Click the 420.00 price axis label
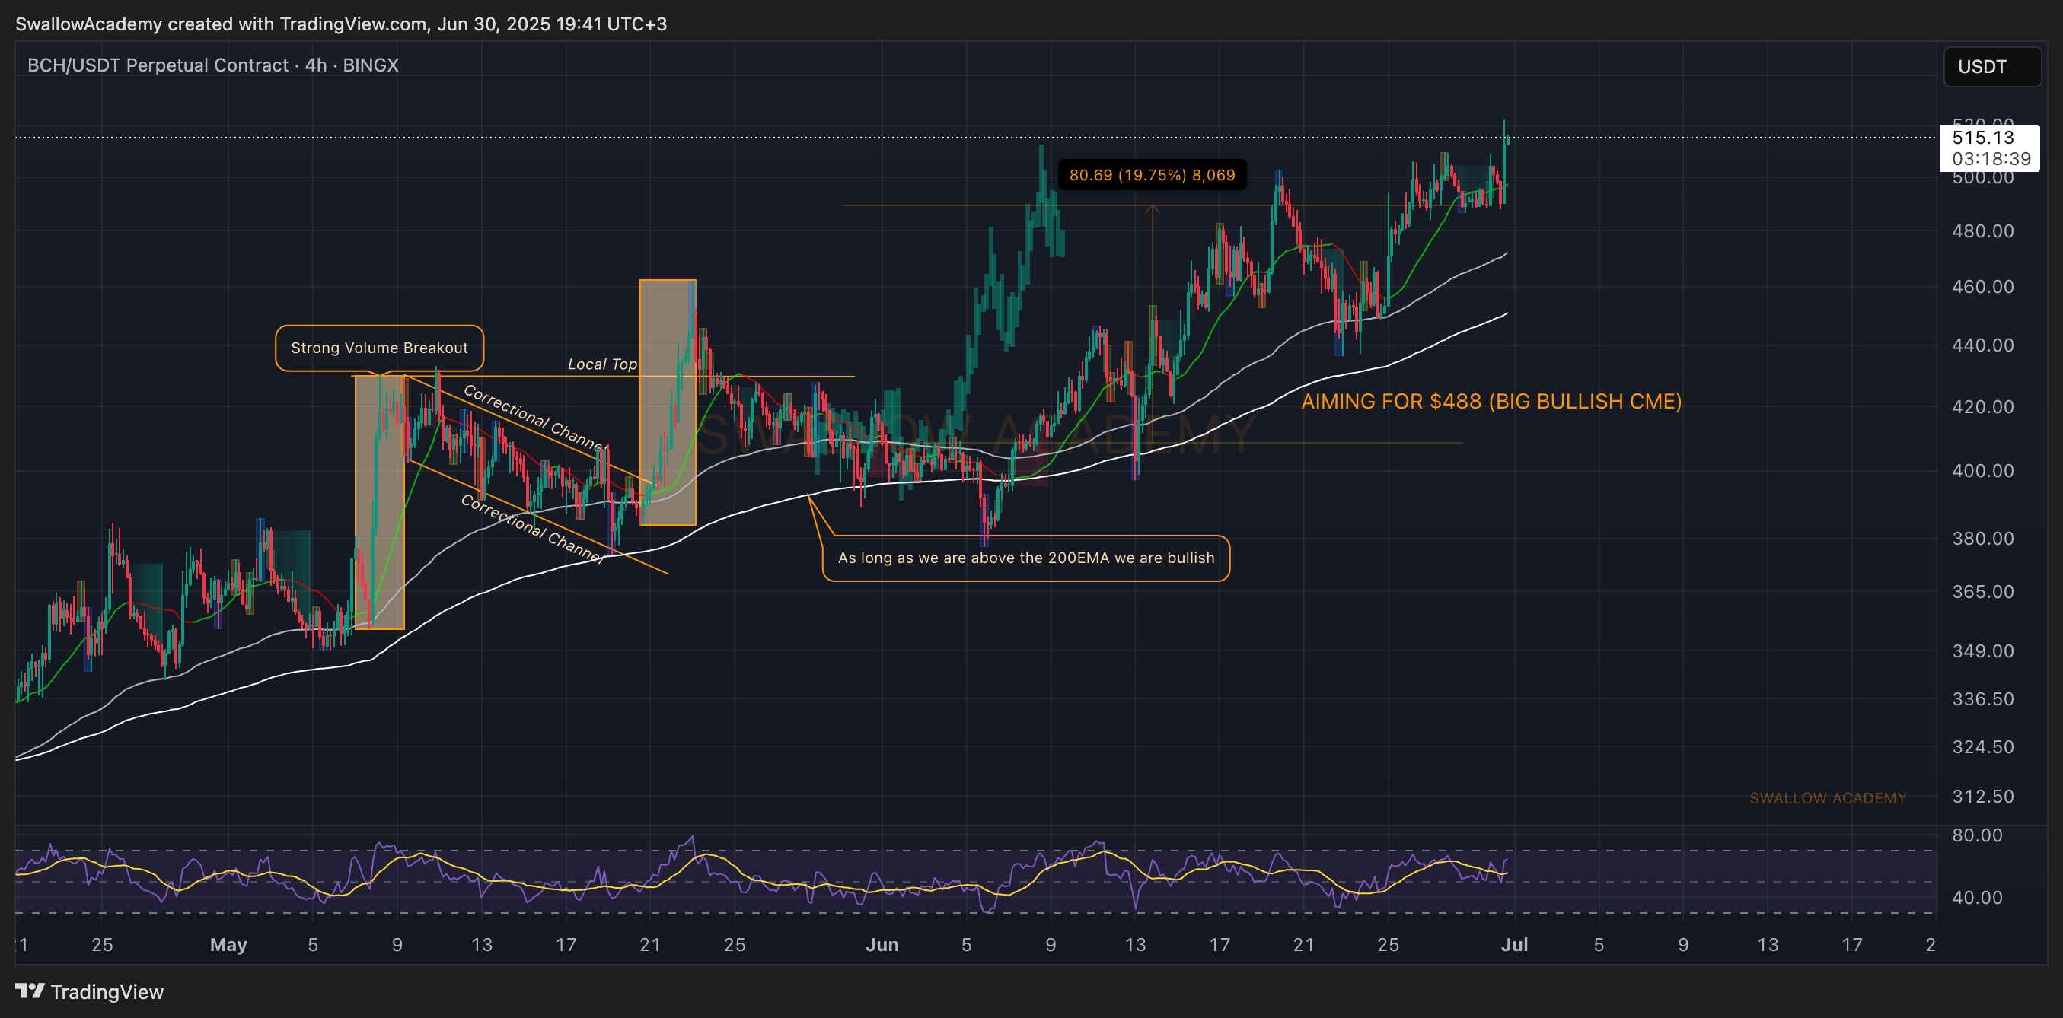 (x=1982, y=407)
